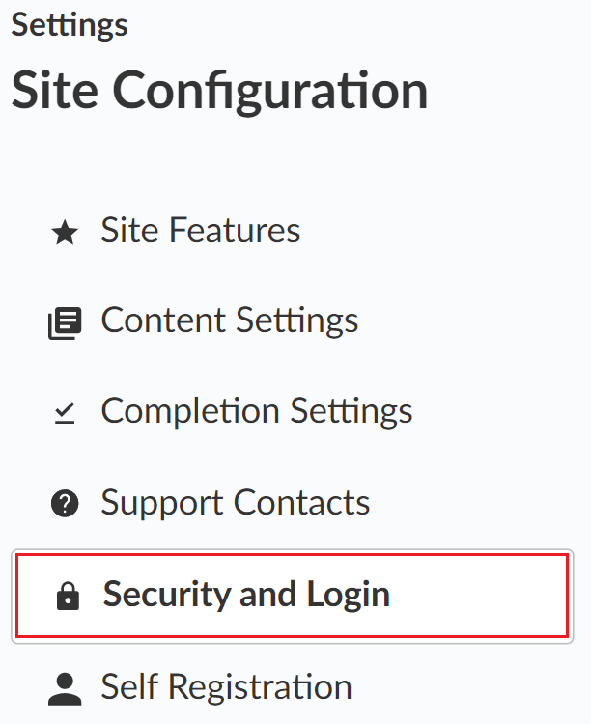Click the Site Configuration page heading
This screenshot has height=724, width=591.
point(219,92)
